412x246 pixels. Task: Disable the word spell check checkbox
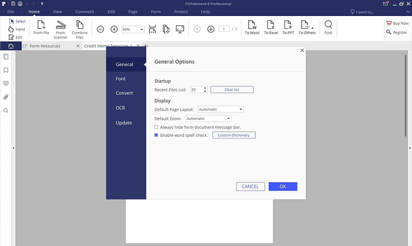156,135
